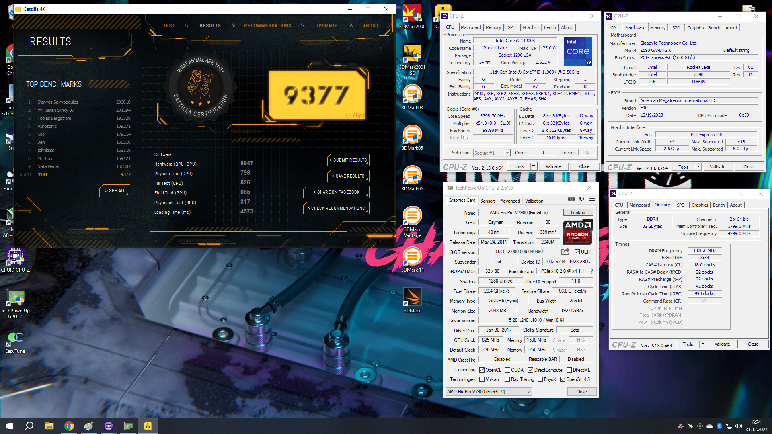Screen dimensions: 772x434
Task: Switch to GPU-Z on the taskbar
Action: click(128, 426)
